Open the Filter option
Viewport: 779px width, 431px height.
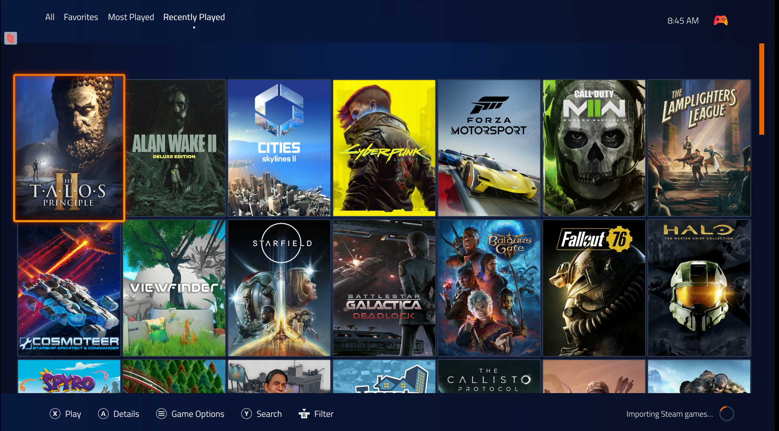324,414
